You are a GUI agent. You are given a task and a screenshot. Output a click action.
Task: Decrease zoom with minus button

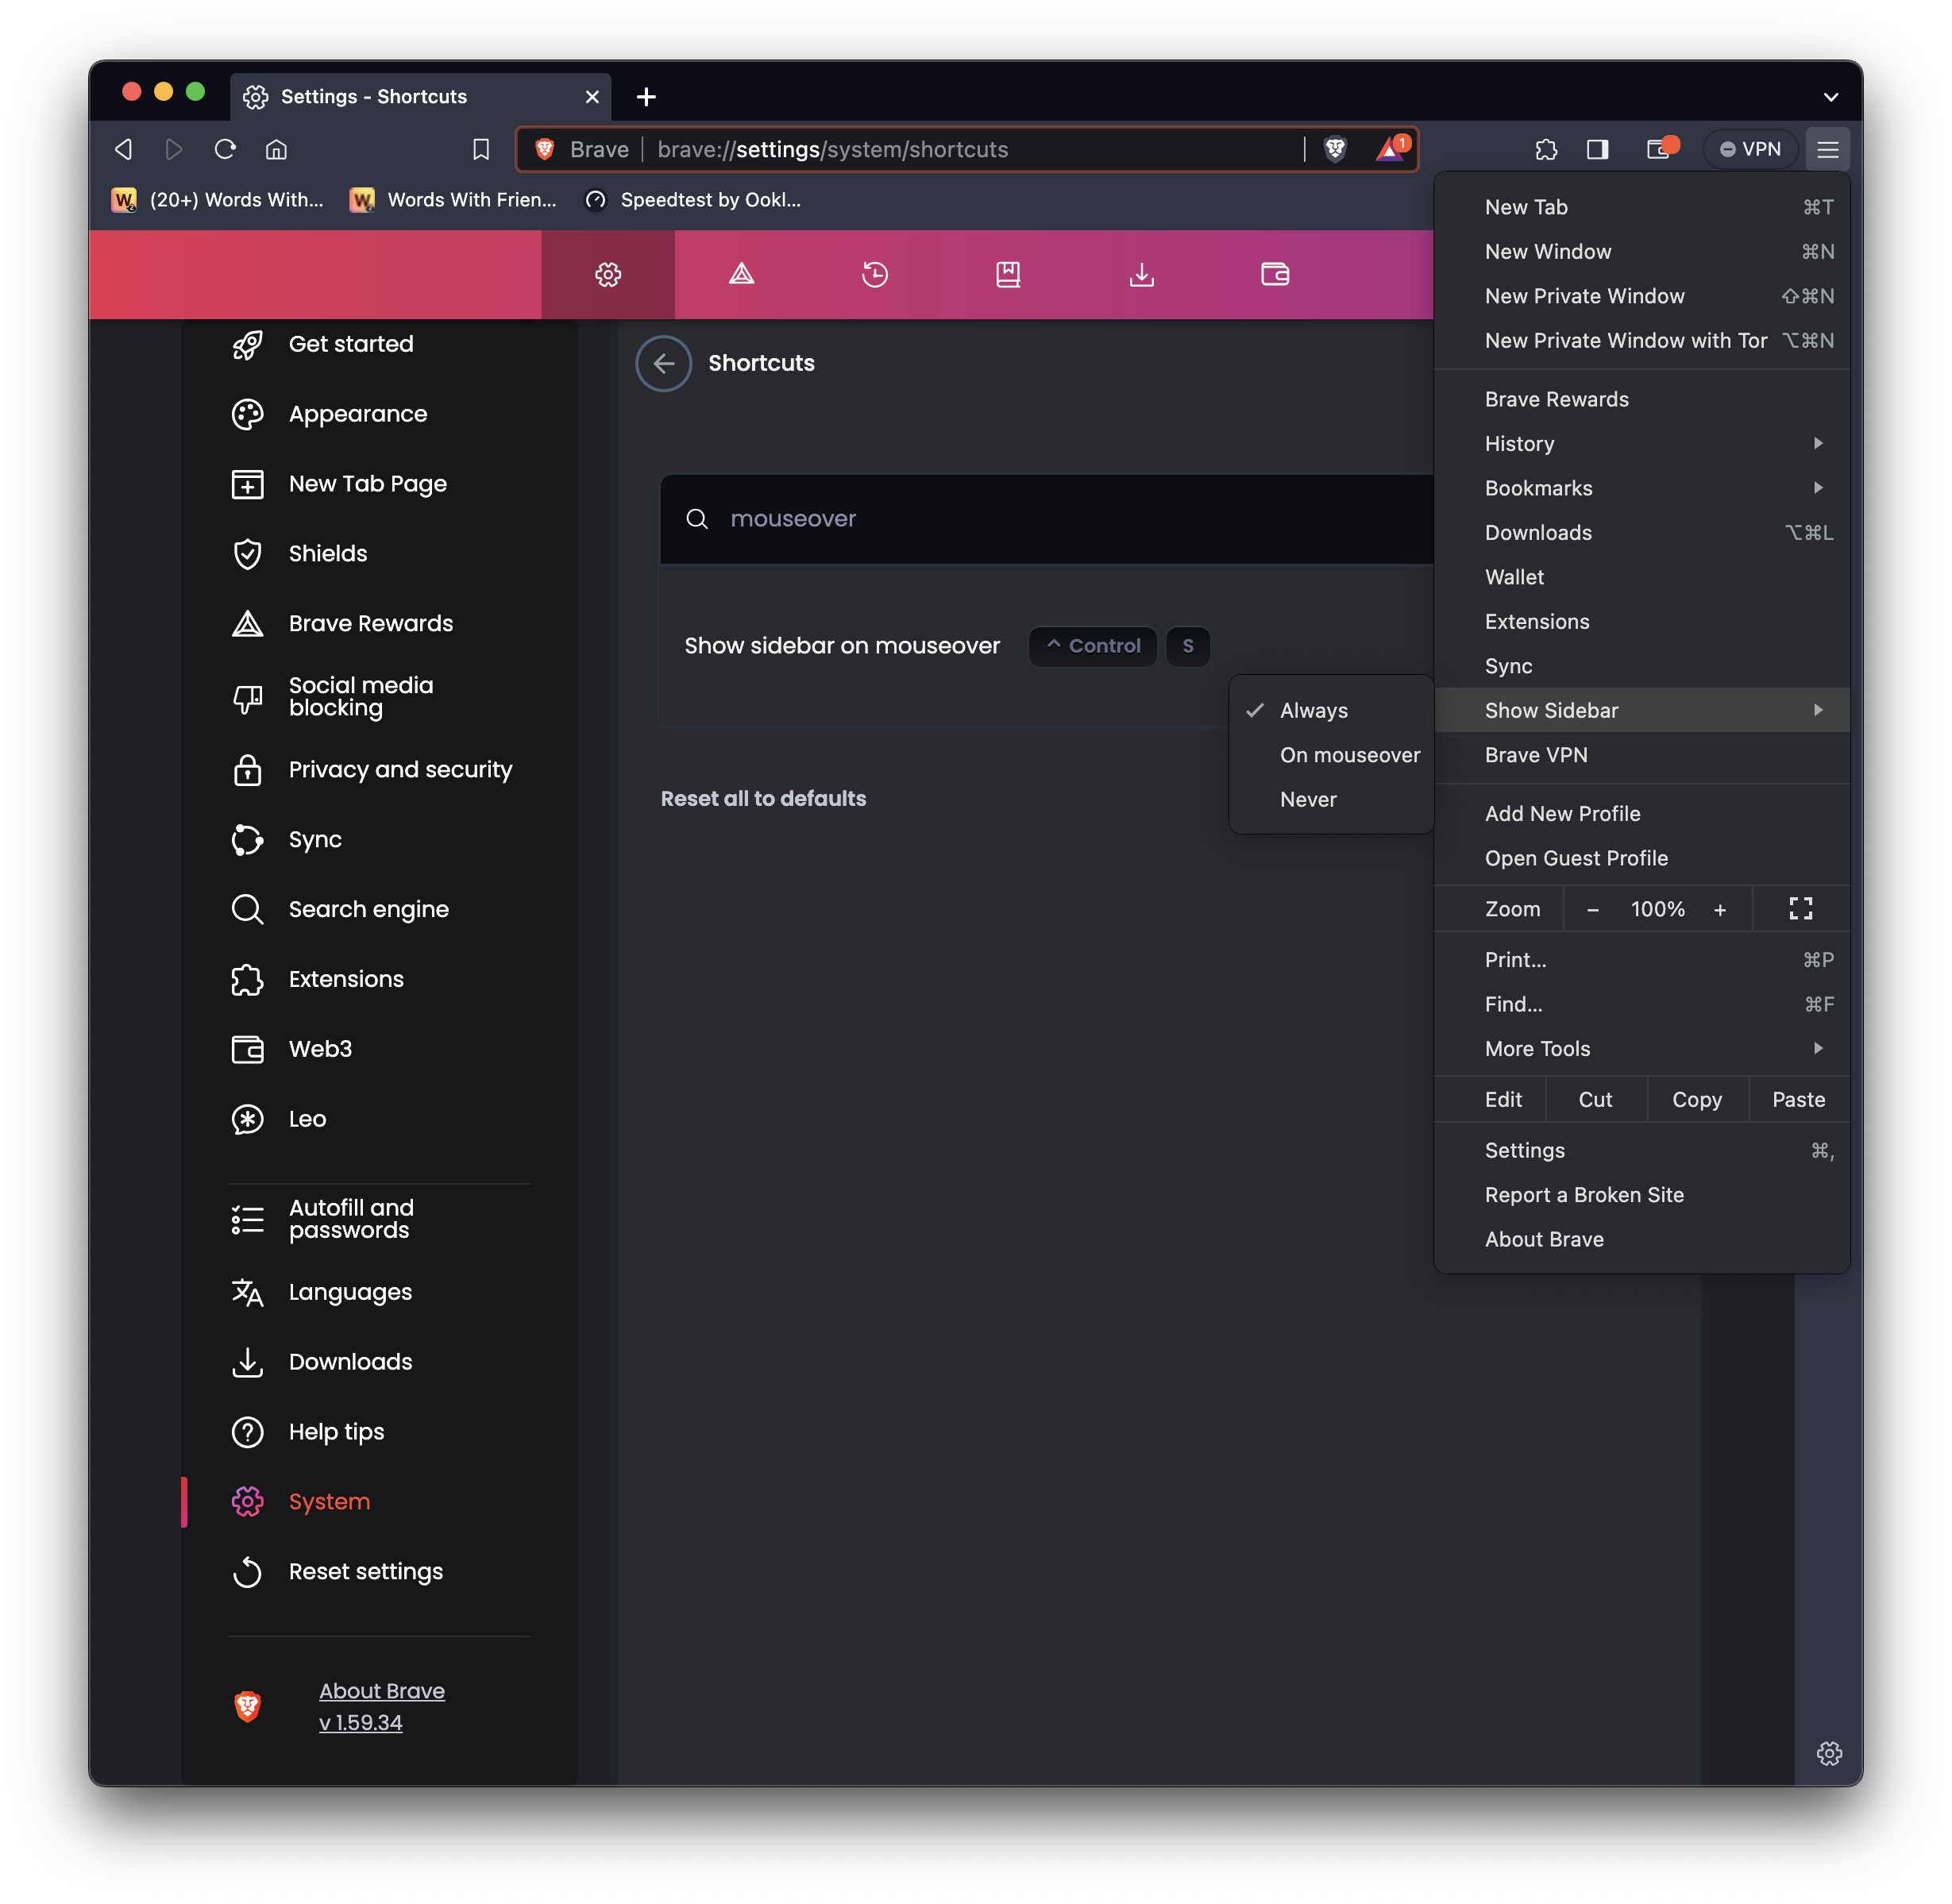tap(1592, 909)
